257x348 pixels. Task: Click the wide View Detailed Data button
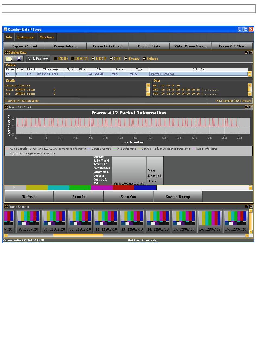click(129, 171)
